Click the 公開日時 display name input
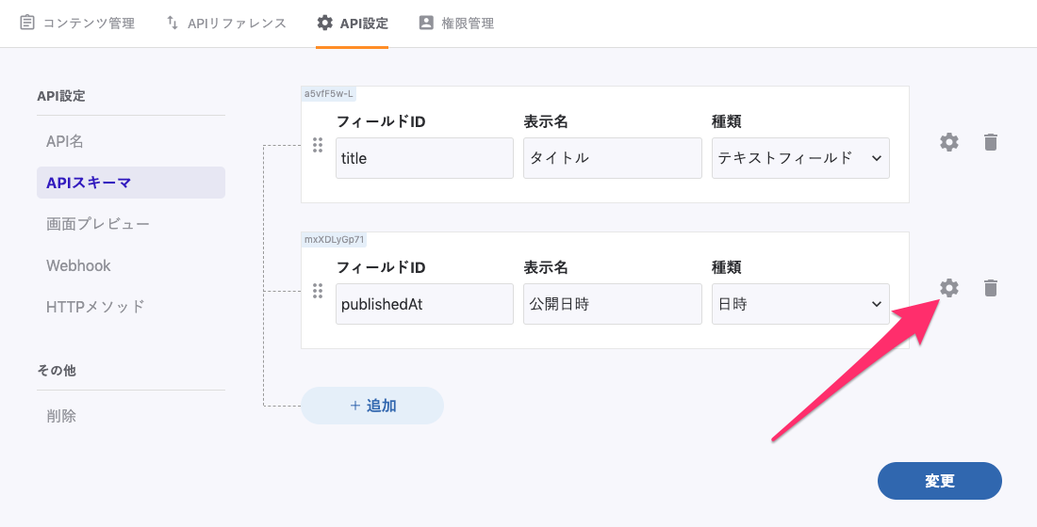Screen dimensions: 1037x527 coord(612,304)
